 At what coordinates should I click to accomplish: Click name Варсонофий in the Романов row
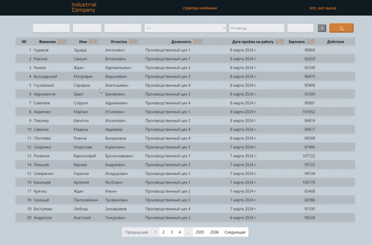[85, 156]
